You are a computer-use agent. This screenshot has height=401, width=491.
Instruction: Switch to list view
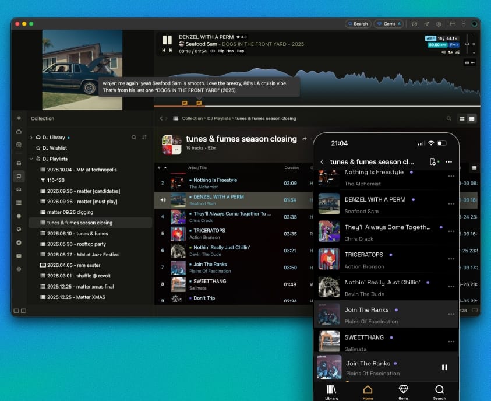[x=472, y=118]
